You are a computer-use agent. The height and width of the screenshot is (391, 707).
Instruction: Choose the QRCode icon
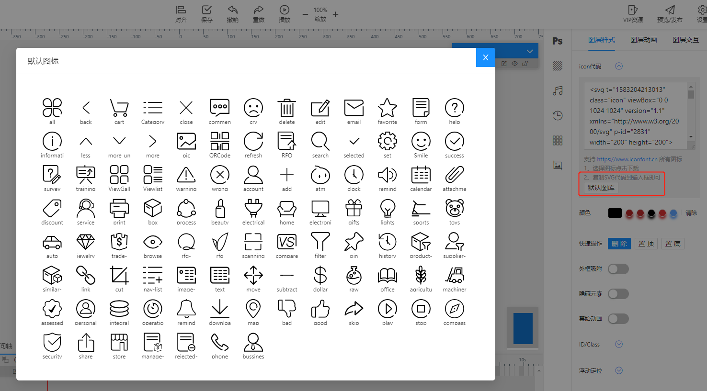pyautogui.click(x=220, y=142)
